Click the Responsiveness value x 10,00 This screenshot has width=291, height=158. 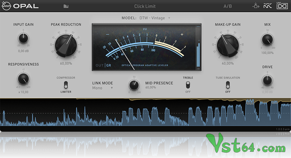23,92
